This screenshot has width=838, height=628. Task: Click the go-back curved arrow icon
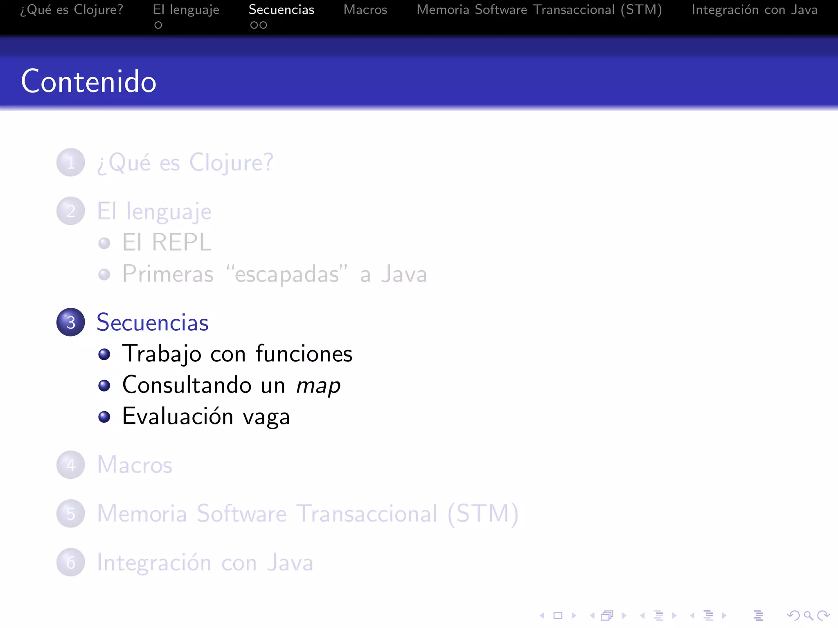793,615
